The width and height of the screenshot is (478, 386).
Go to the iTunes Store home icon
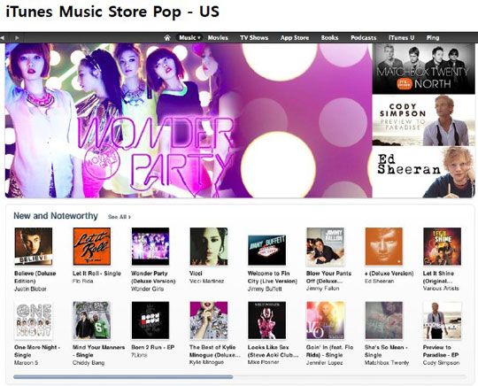click(x=167, y=38)
